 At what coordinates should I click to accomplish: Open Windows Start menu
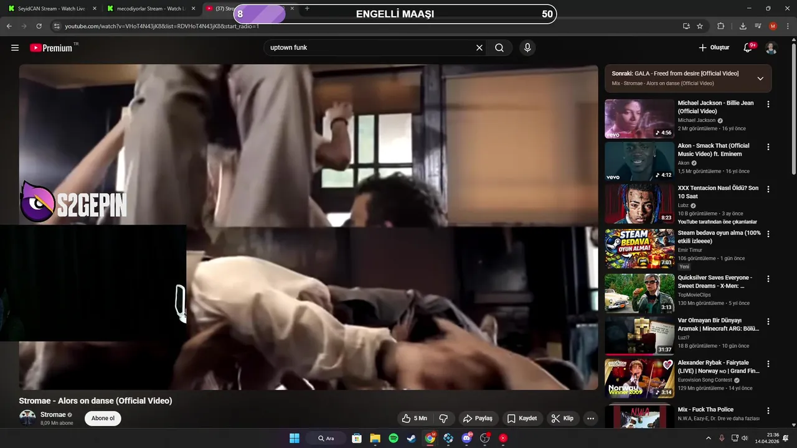click(295, 438)
